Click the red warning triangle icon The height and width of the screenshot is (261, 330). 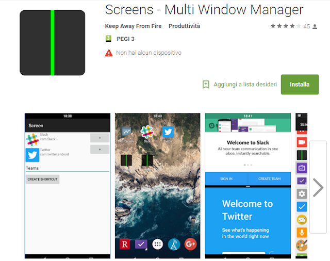point(109,53)
